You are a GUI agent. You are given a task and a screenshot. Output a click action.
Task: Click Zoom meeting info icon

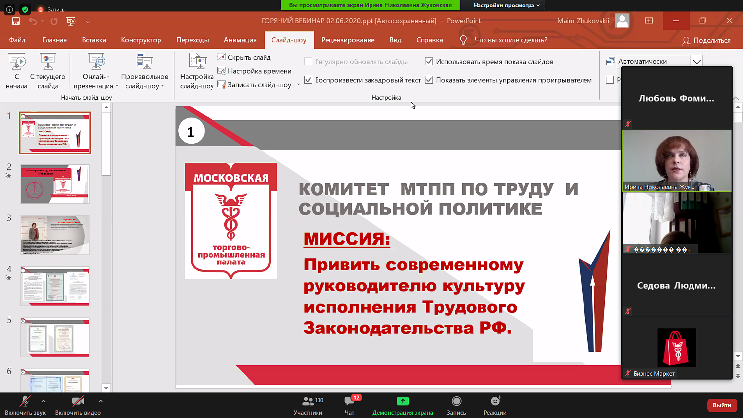(x=9, y=9)
